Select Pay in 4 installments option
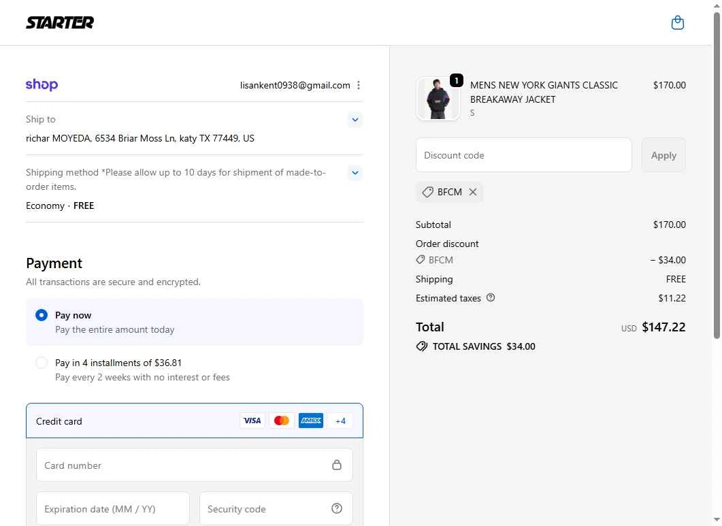This screenshot has width=722, height=526. pyautogui.click(x=195, y=370)
